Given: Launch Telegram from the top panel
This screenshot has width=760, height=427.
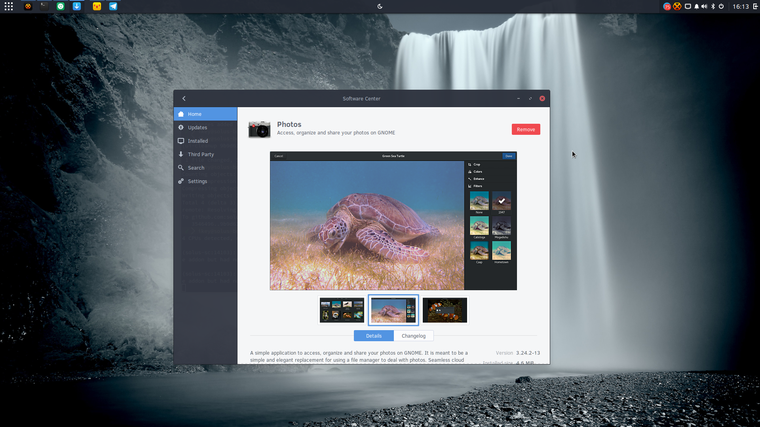Looking at the screenshot, I should coord(113,6).
